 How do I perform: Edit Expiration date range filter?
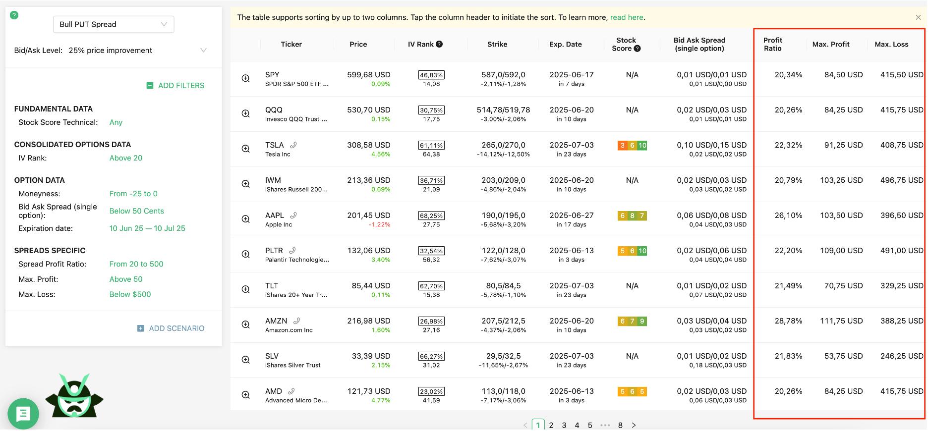tap(147, 228)
